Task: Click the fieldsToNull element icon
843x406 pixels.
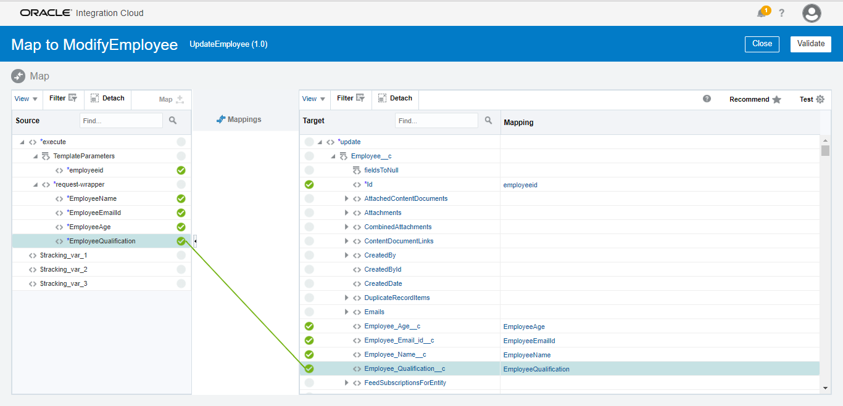Action: (357, 170)
